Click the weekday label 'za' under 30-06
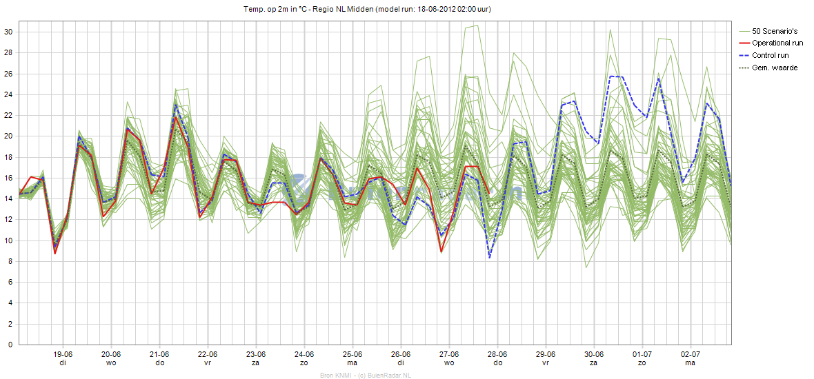 click(594, 363)
